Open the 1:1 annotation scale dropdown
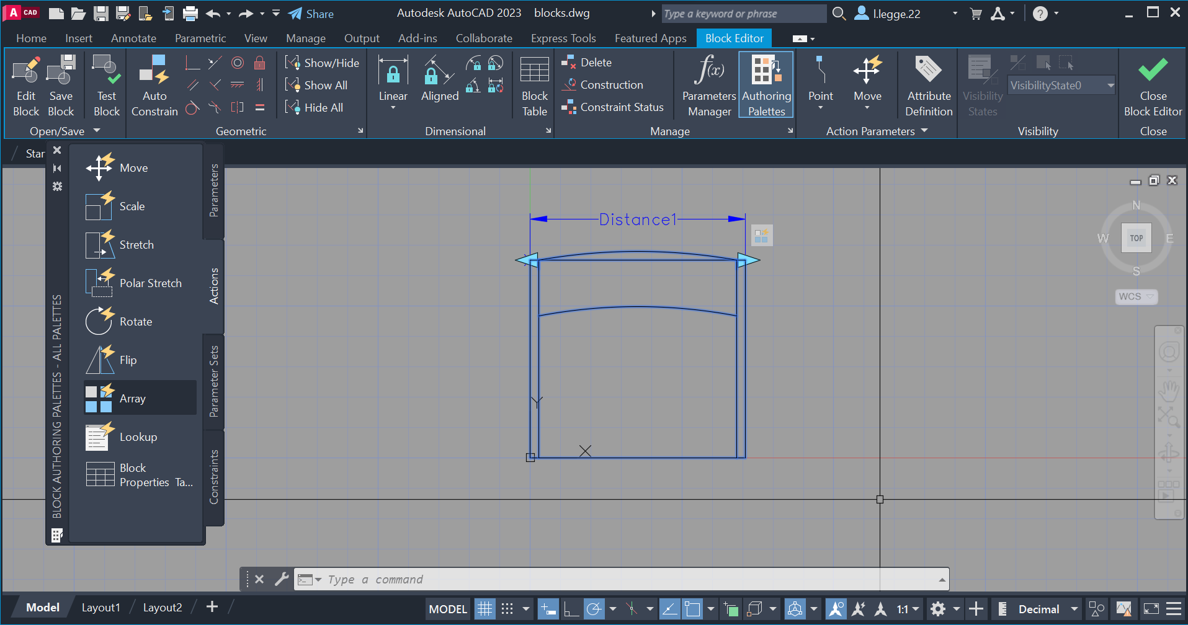1188x625 pixels. click(x=908, y=609)
